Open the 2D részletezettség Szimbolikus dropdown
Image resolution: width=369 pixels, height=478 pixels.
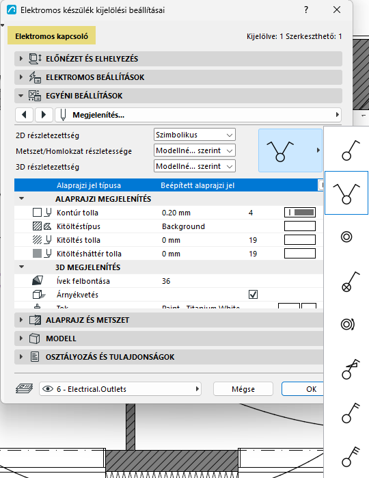click(195, 135)
